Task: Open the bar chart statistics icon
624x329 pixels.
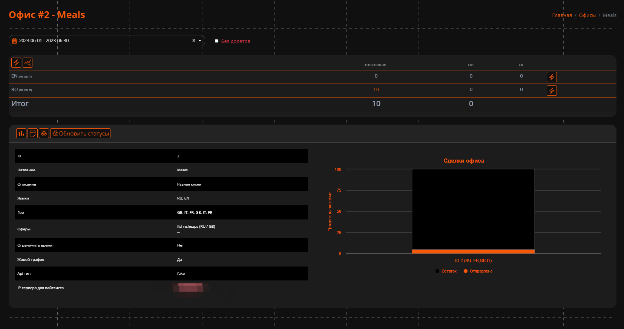Action: click(x=21, y=133)
